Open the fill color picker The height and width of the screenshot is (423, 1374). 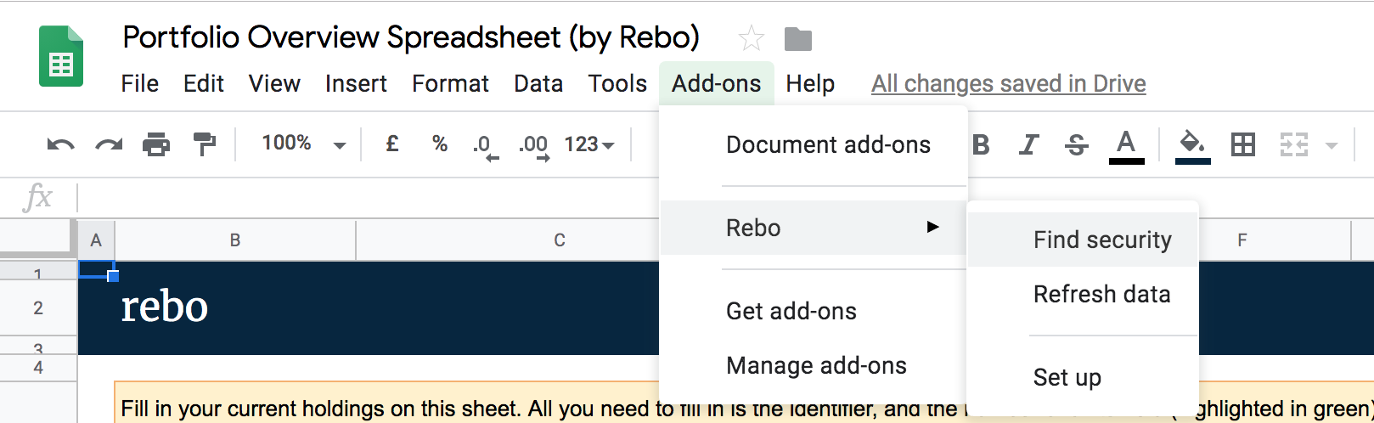[x=1192, y=146]
